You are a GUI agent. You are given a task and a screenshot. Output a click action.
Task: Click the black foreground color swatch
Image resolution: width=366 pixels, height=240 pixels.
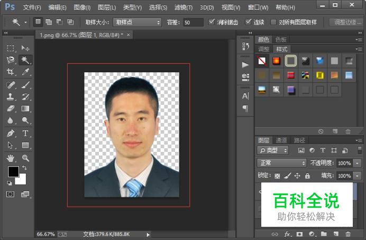click(13, 171)
